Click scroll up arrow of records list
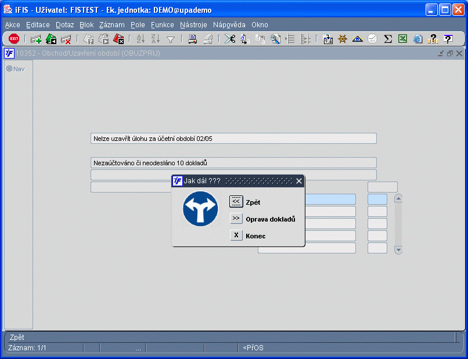The height and width of the screenshot is (359, 468). pyautogui.click(x=398, y=198)
